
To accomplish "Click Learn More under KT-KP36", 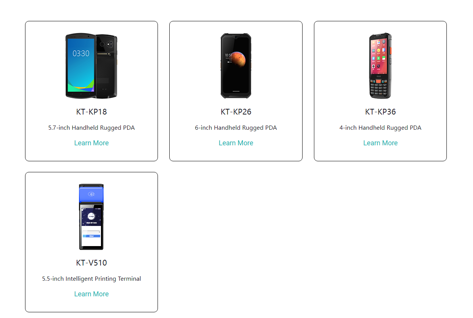I will pyautogui.click(x=380, y=143).
